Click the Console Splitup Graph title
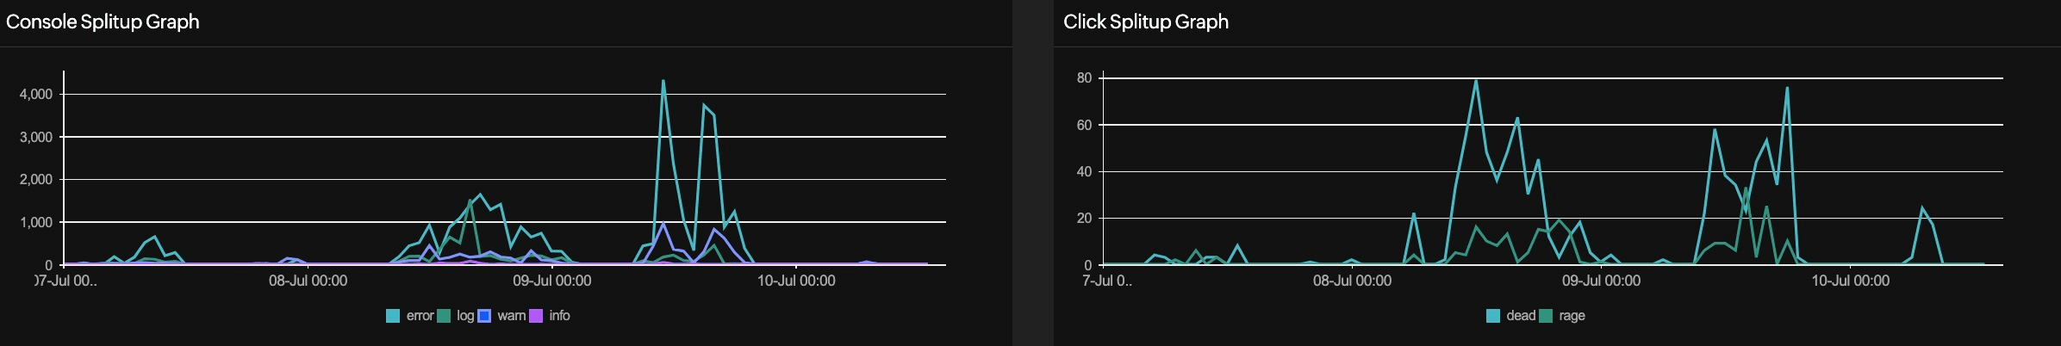This screenshot has width=2061, height=346. pyautogui.click(x=103, y=22)
